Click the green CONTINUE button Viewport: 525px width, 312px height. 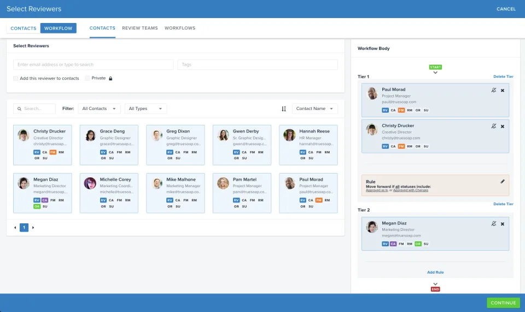(x=503, y=303)
